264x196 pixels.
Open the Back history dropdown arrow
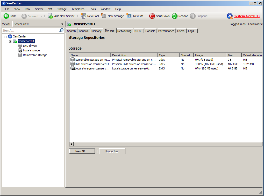coord(19,16)
